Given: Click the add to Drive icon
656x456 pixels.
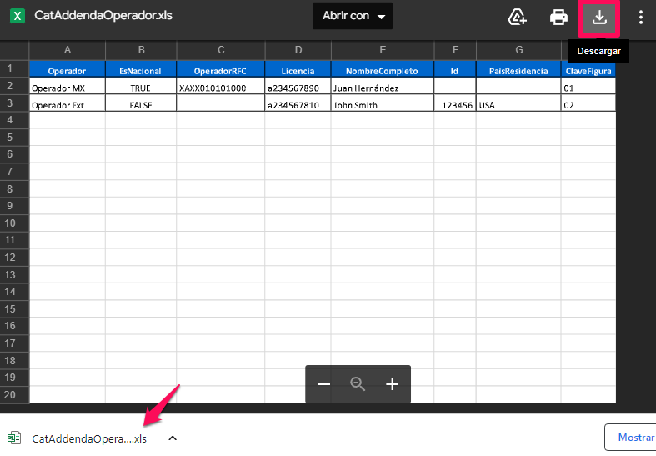Looking at the screenshot, I should 518,17.
